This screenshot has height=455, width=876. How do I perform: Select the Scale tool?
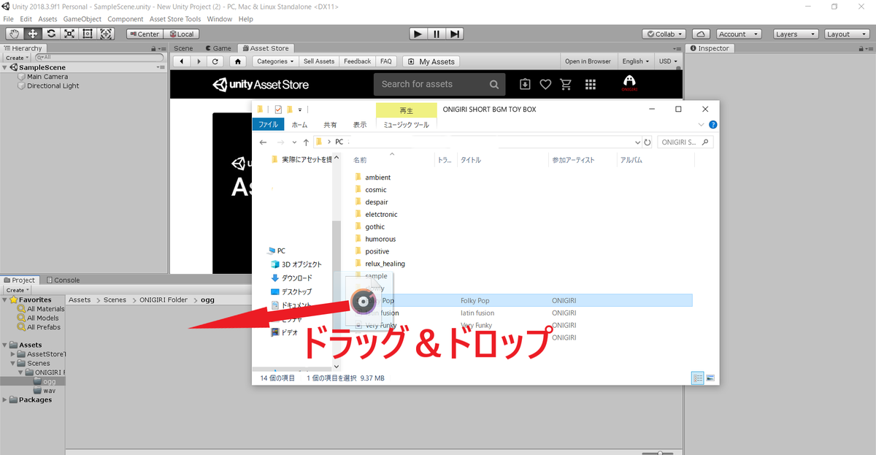click(69, 34)
